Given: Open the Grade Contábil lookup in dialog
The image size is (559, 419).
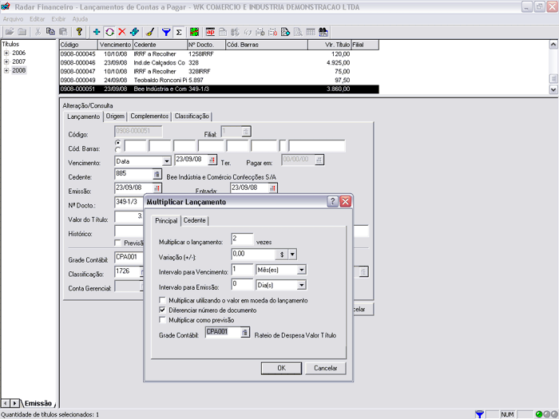Looking at the screenshot, I should (x=246, y=333).
